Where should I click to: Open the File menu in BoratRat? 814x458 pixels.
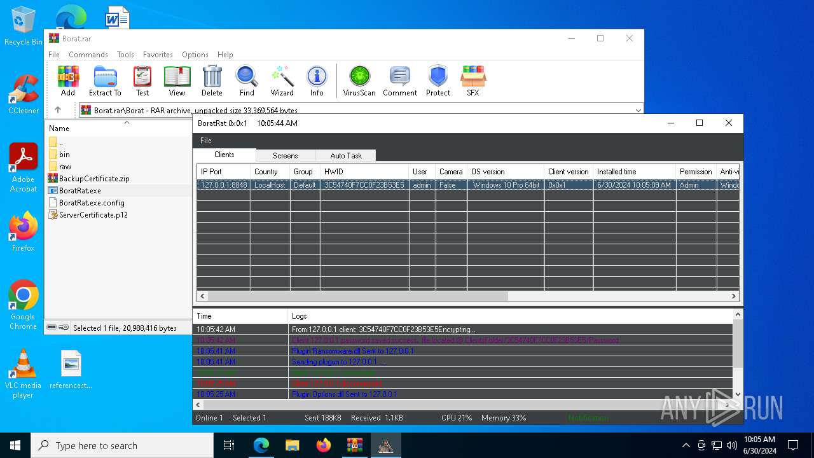tap(206, 141)
